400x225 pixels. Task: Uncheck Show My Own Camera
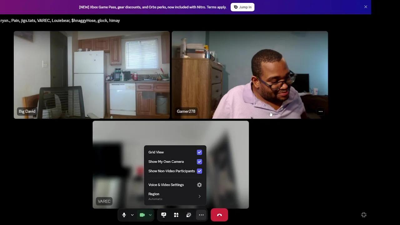(199, 162)
